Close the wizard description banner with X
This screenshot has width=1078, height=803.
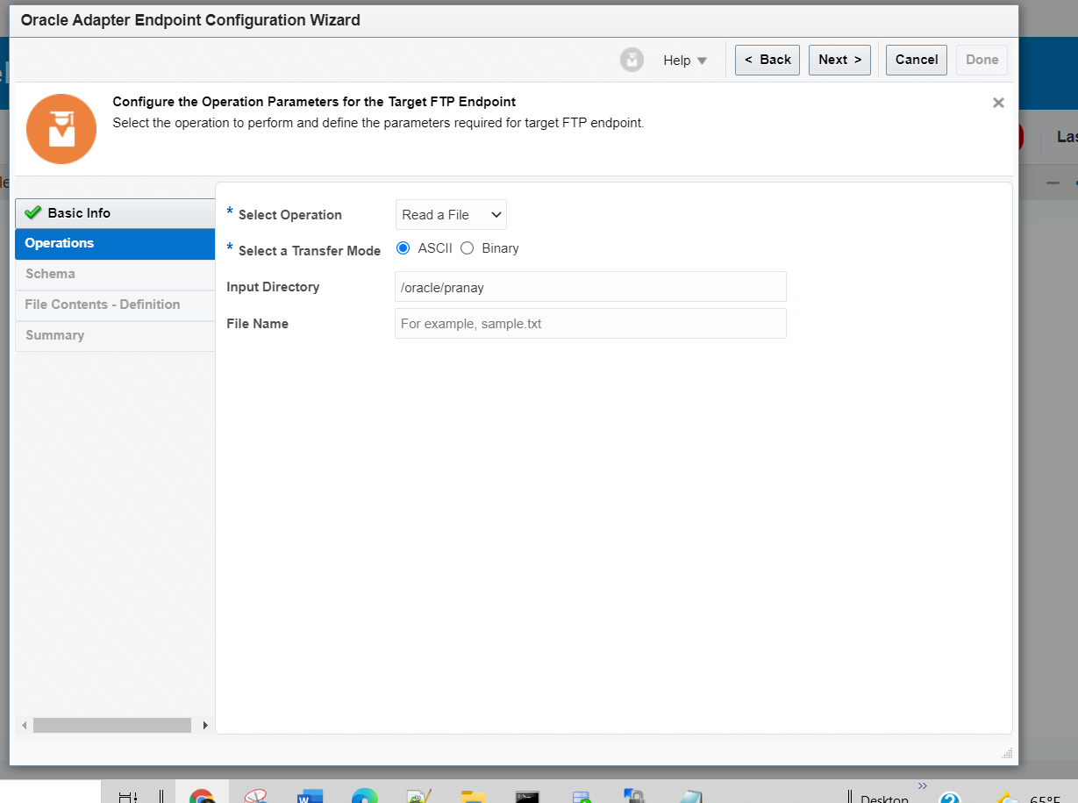(998, 103)
